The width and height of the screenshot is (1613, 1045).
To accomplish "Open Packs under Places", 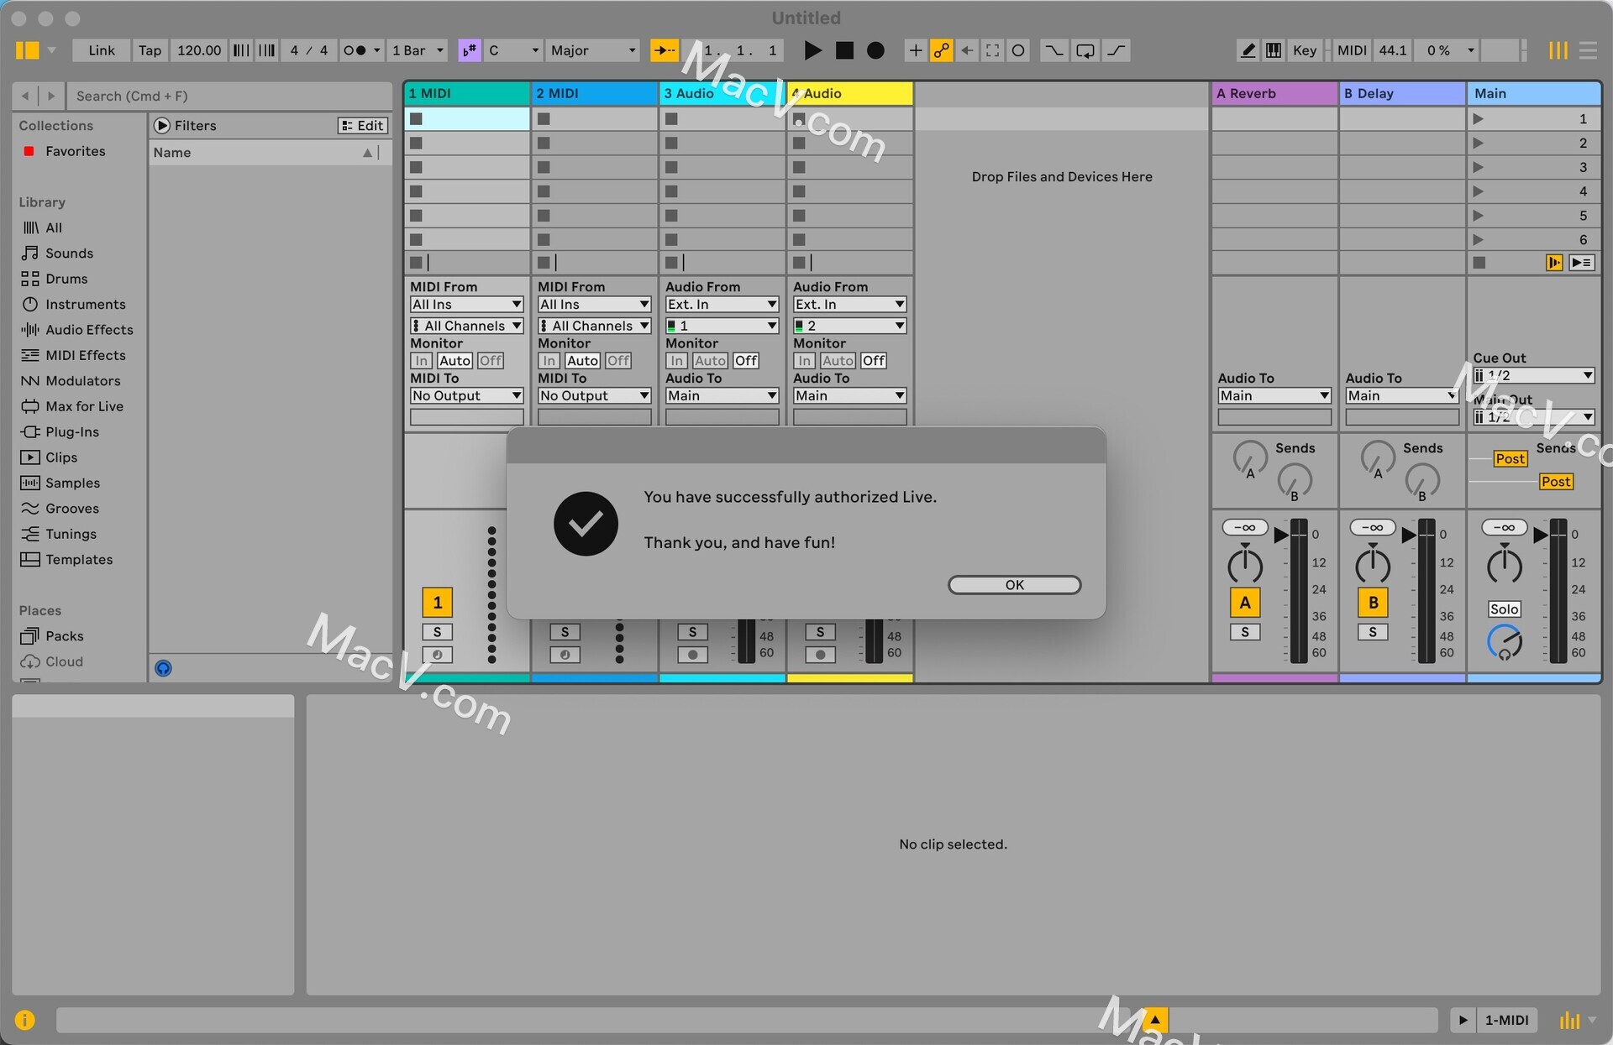I will point(64,636).
